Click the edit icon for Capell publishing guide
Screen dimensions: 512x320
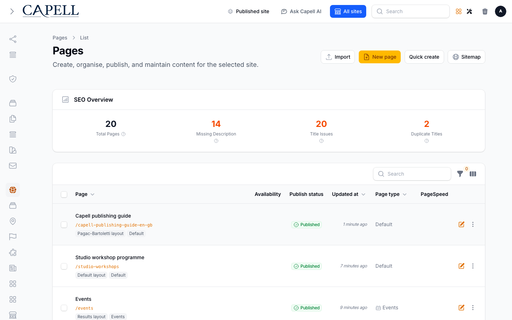pyautogui.click(x=462, y=224)
